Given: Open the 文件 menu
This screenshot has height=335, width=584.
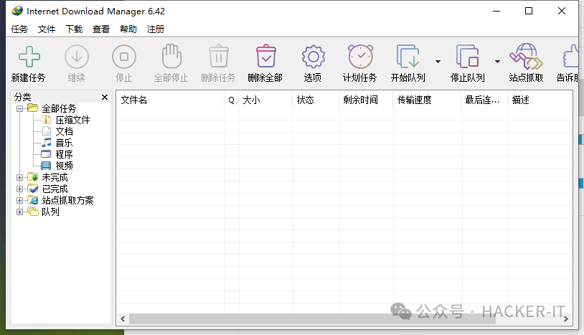Looking at the screenshot, I should pyautogui.click(x=47, y=29).
